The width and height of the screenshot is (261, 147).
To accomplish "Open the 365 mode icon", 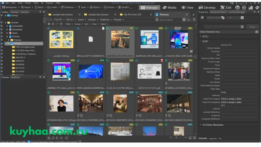I will (x=244, y=7).
